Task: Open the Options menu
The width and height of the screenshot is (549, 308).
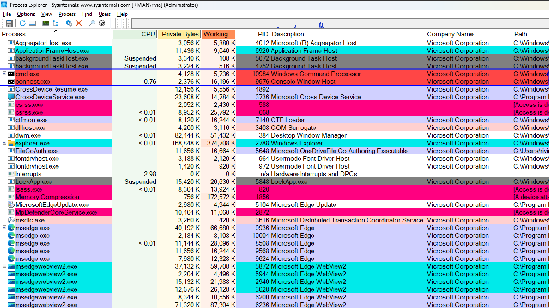Action: coord(26,14)
